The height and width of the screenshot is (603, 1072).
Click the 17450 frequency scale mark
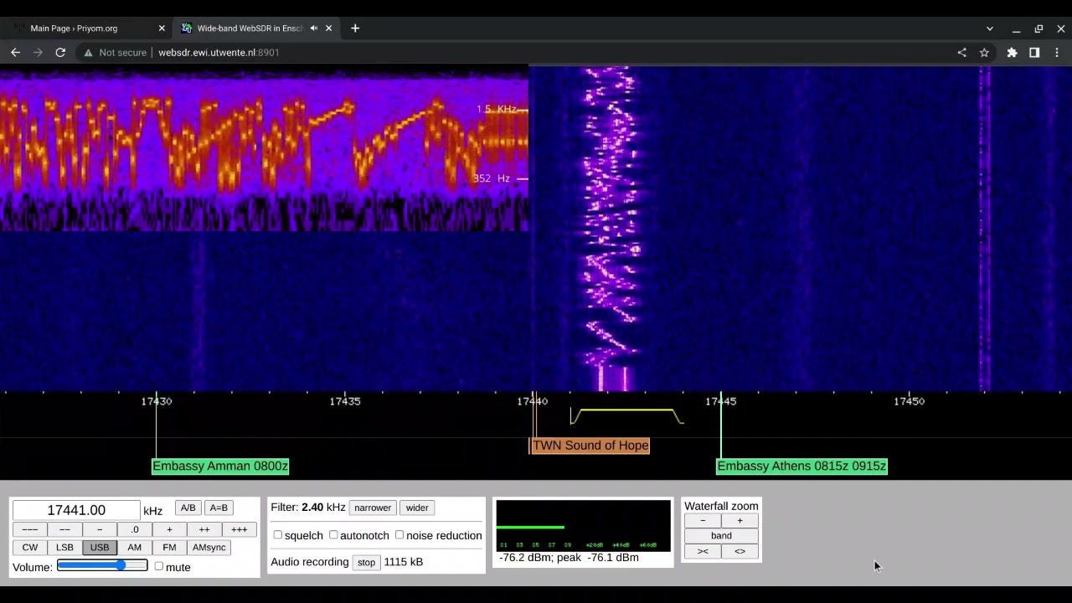[x=910, y=401]
